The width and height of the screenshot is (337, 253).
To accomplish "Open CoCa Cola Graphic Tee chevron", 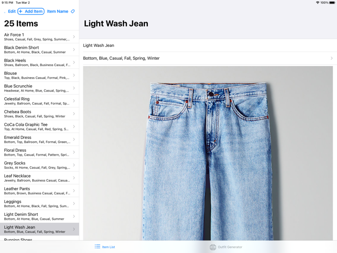I will click(74, 126).
